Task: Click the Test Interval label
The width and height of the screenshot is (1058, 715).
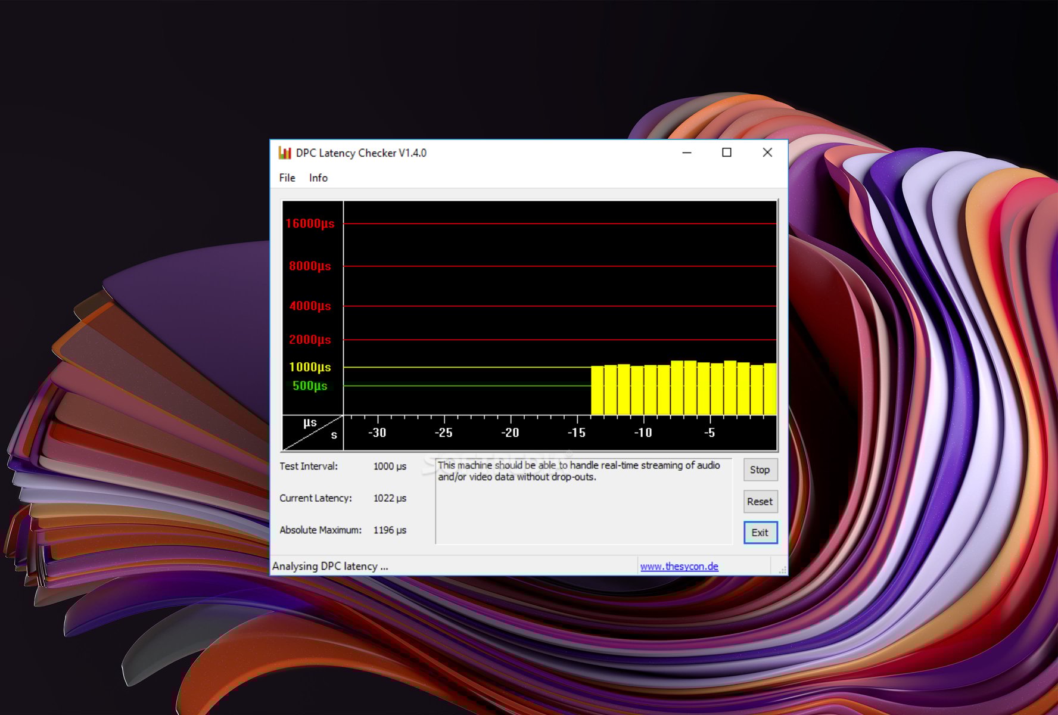Action: point(309,466)
